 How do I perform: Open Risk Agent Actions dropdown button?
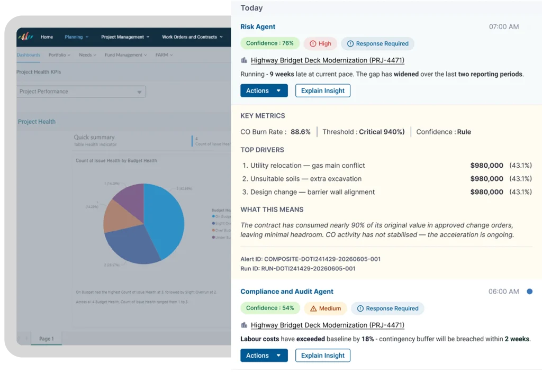(x=264, y=90)
